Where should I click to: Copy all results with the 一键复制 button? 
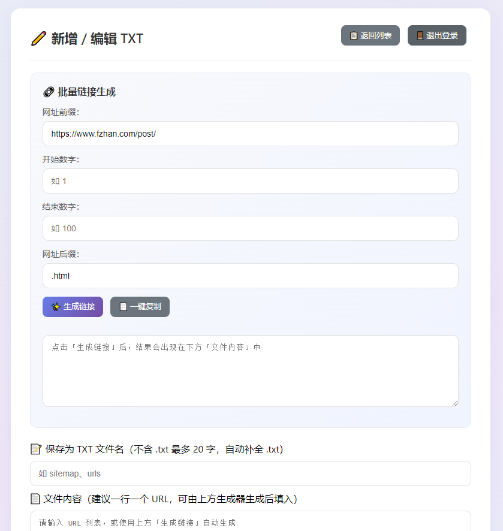tap(140, 307)
